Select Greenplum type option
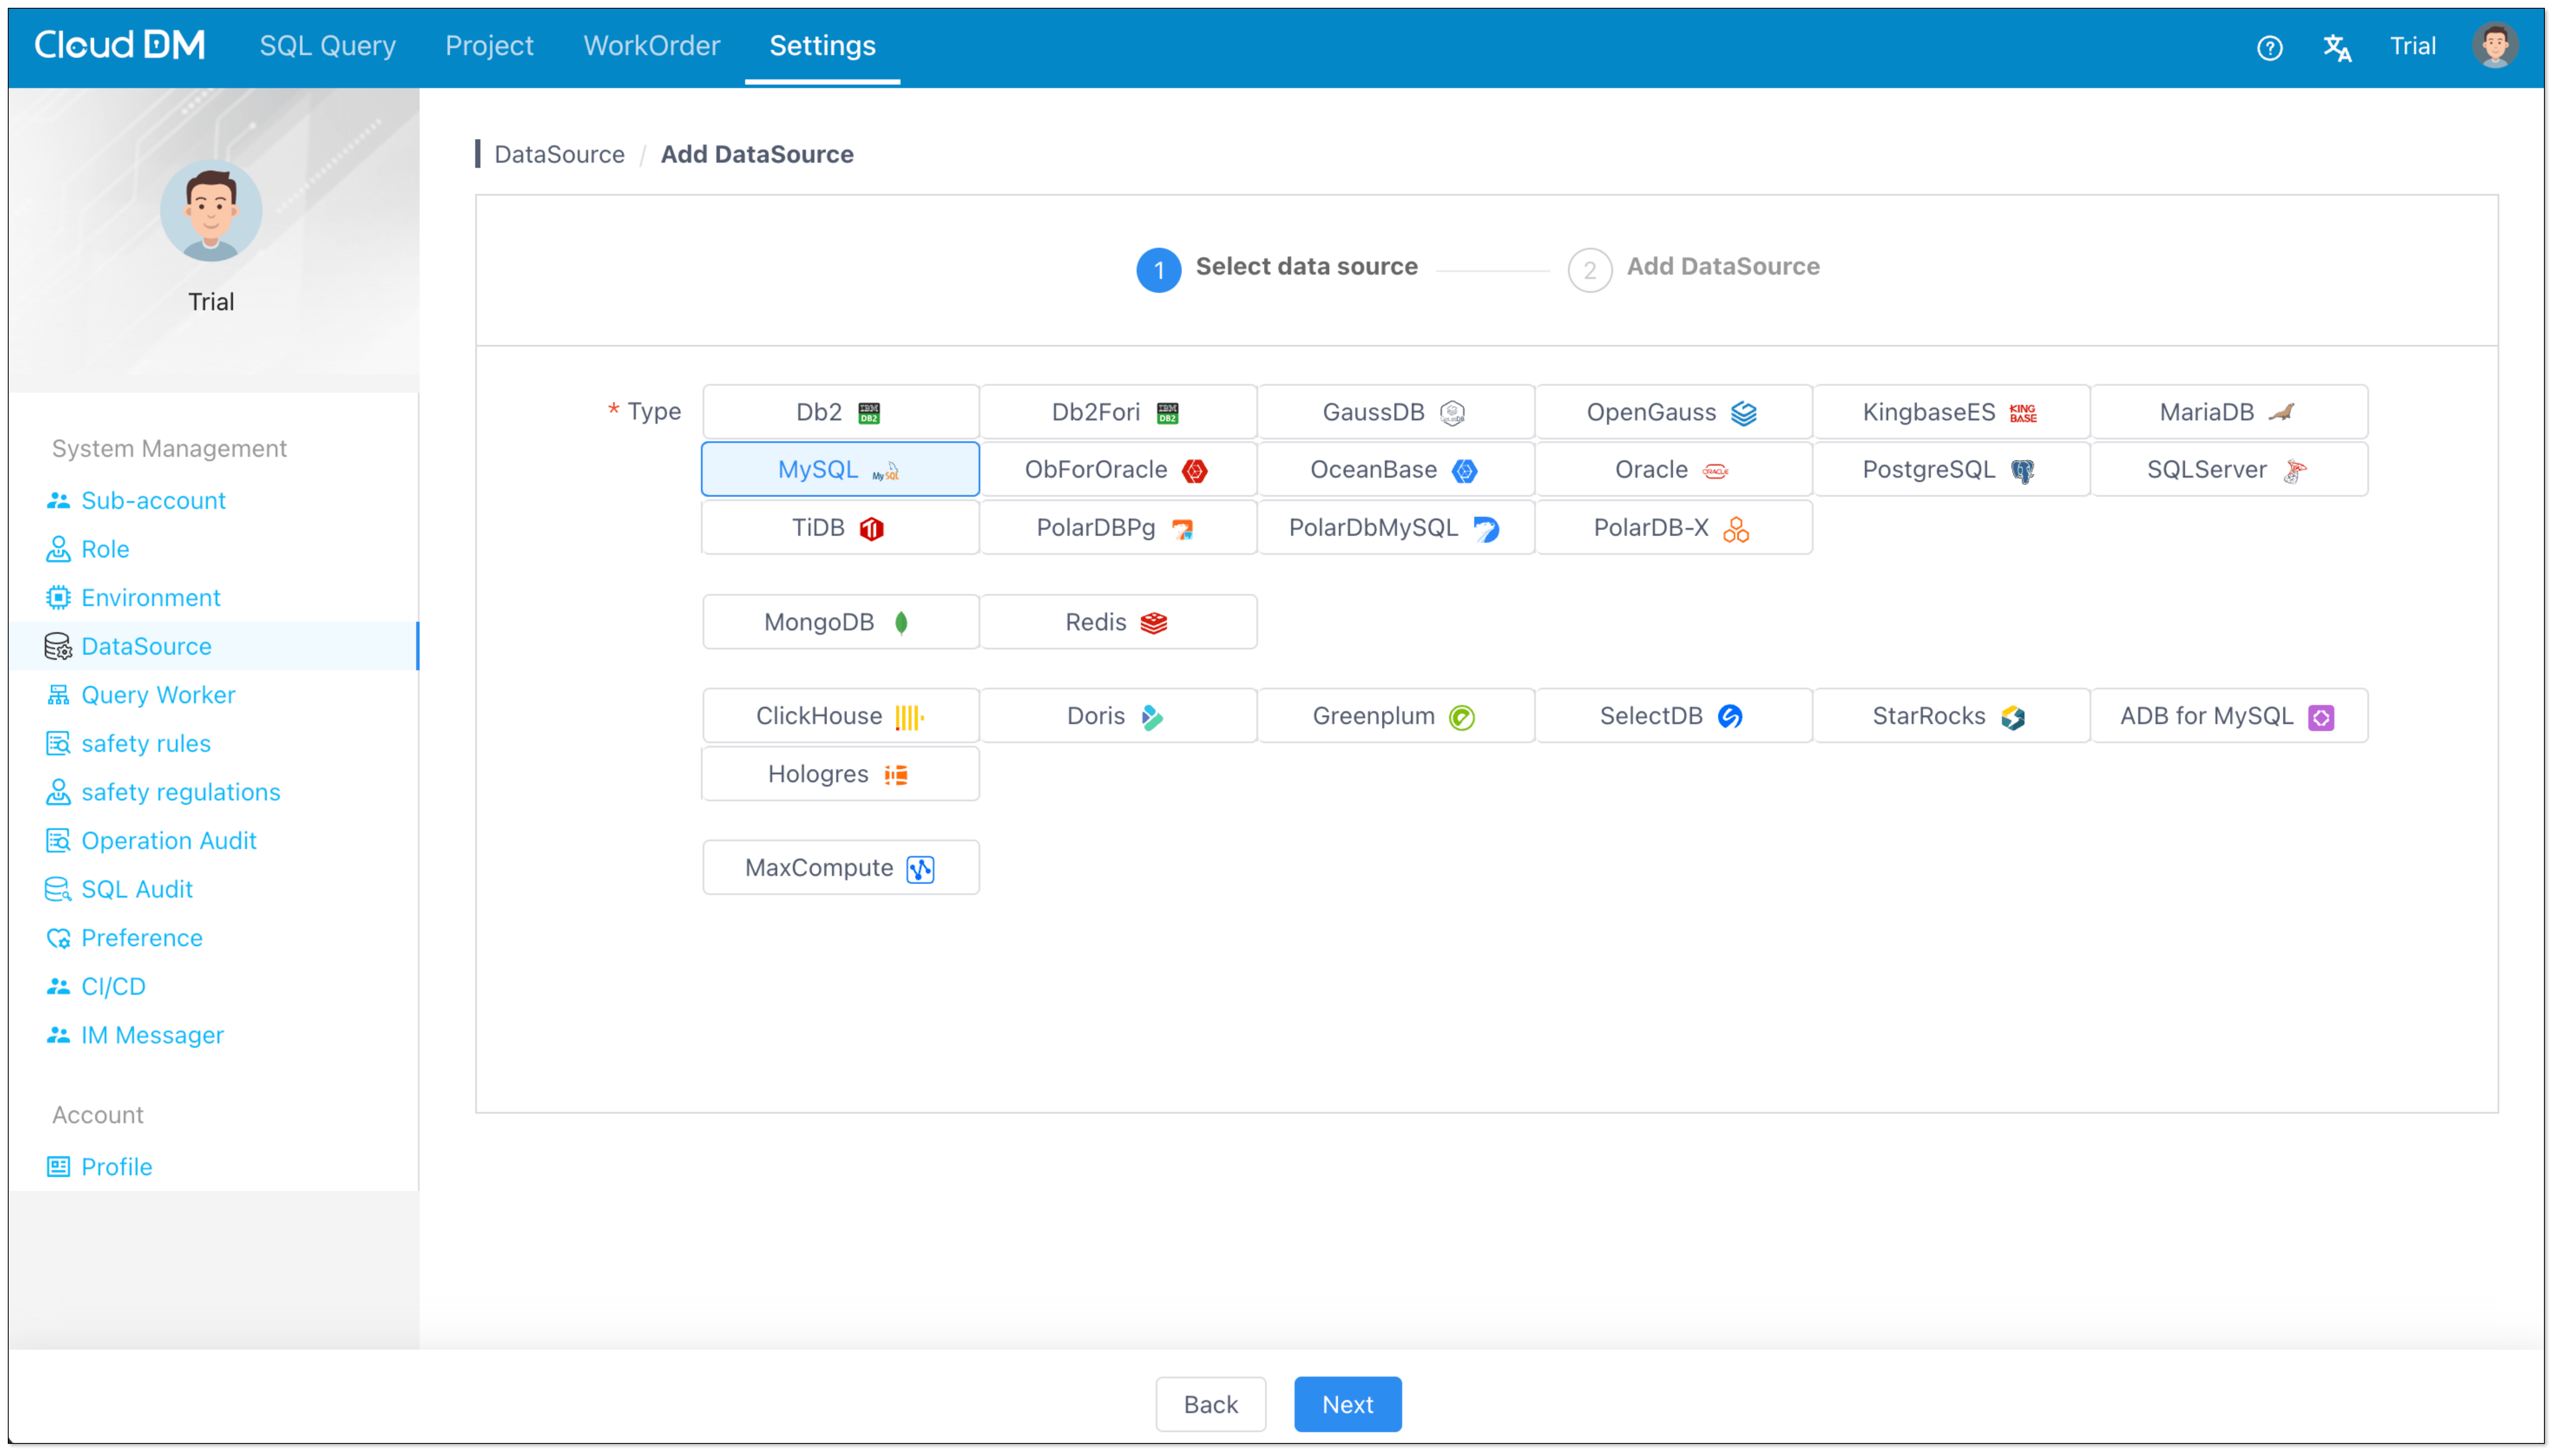The image size is (2557, 1456). [1396, 716]
